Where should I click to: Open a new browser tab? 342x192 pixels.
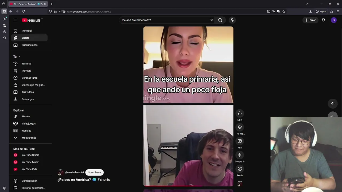point(52,4)
